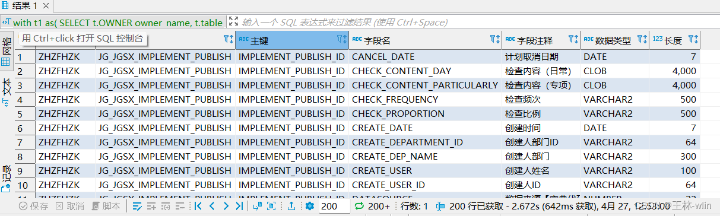Click the CHECK_CONTENT_PARTICULARLY cell
Viewport: 720px width, 216px height.
click(x=425, y=85)
